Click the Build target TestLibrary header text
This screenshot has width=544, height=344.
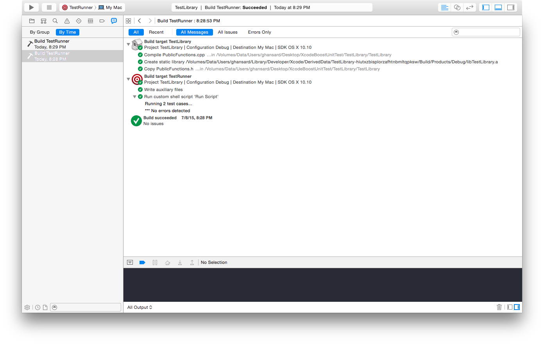pyautogui.click(x=168, y=41)
